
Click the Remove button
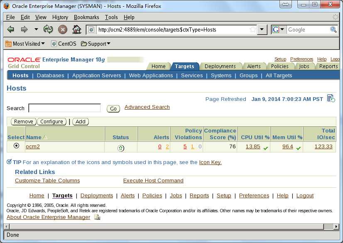pyautogui.click(x=24, y=122)
